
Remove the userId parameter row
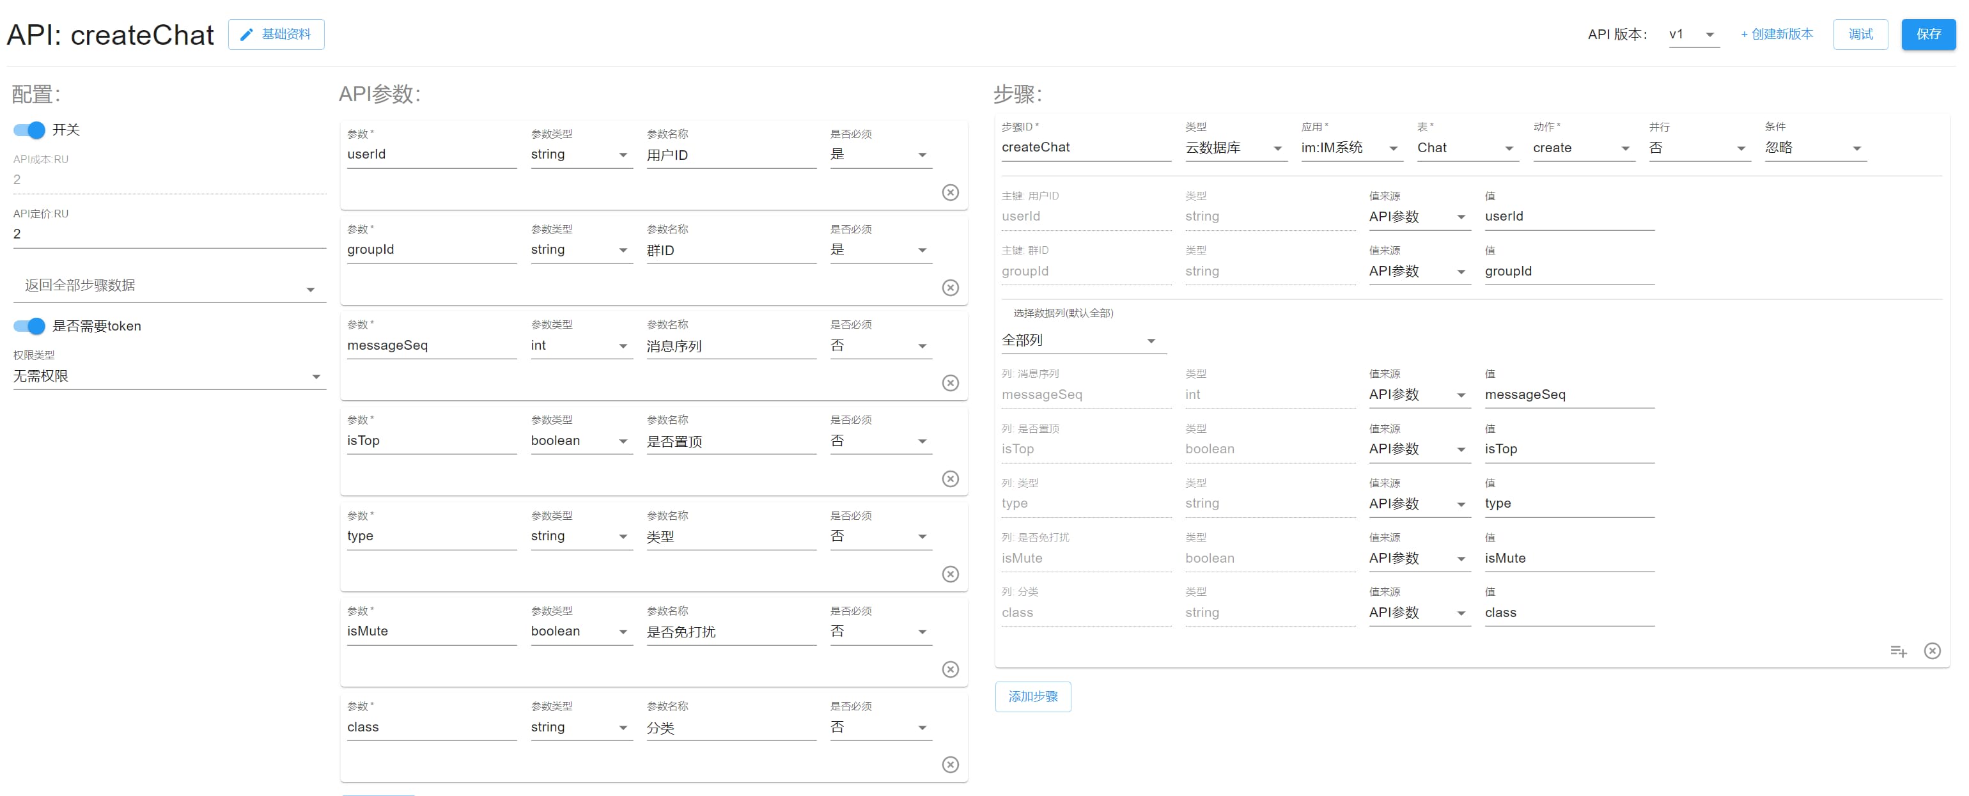click(x=949, y=192)
